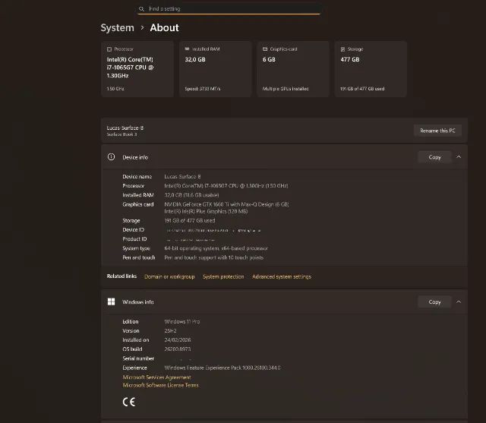Screen dimensions: 486x423
Task: Open Domain or workgroup link
Action: point(169,276)
